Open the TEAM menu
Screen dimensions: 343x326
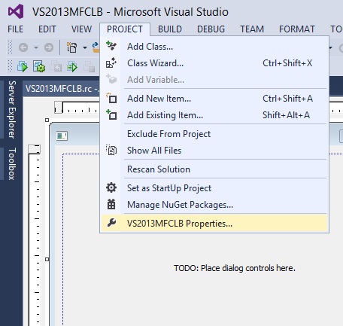252,29
